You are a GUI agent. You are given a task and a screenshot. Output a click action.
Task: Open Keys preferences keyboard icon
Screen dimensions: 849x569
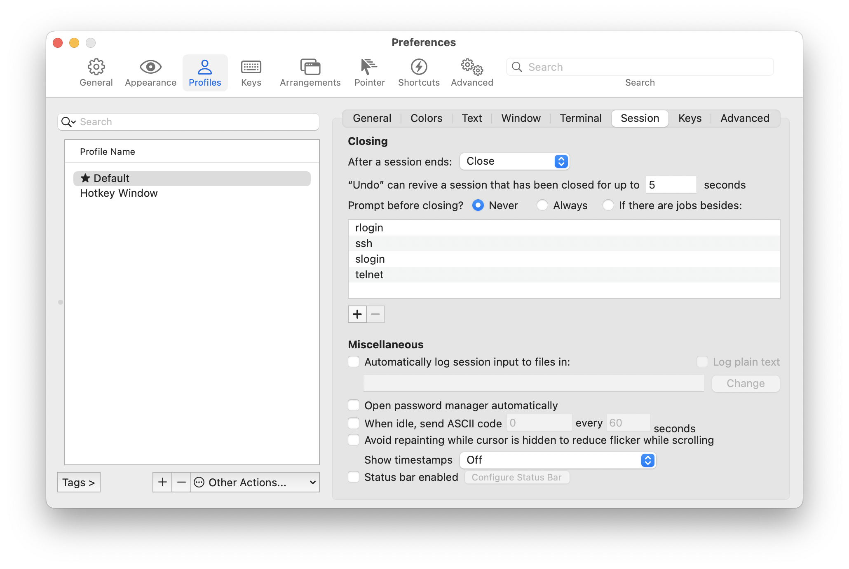(x=251, y=67)
